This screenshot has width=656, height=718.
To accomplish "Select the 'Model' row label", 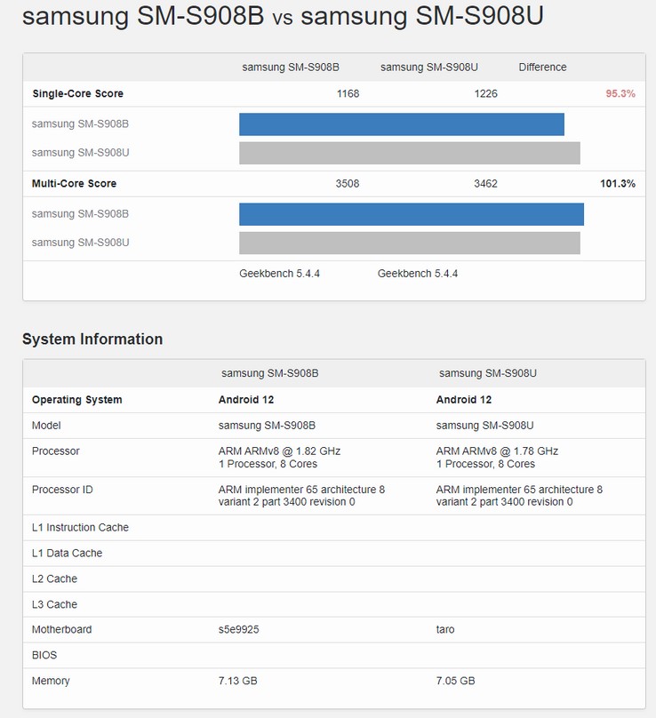I will 46,426.
